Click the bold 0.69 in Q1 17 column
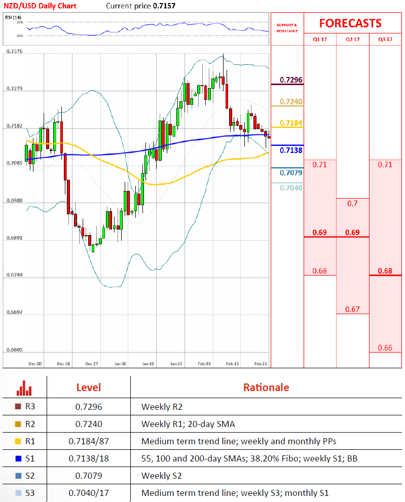 [x=319, y=232]
